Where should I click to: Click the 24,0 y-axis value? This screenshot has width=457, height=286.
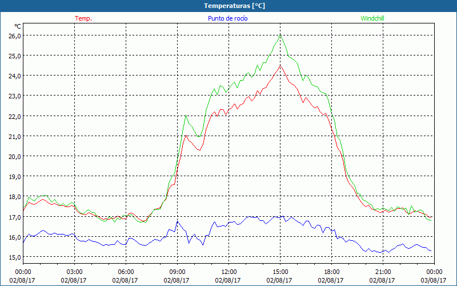coord(15,76)
